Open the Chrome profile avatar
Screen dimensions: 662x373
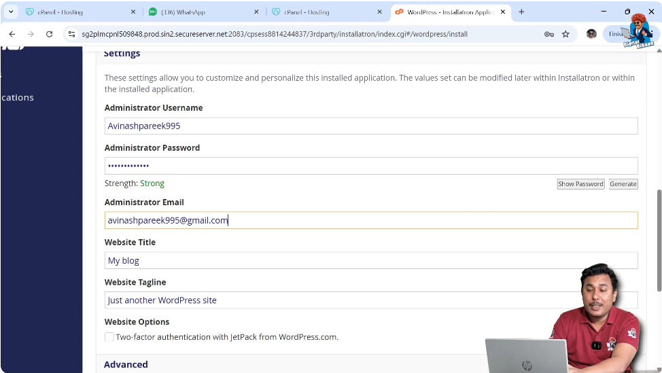click(591, 34)
